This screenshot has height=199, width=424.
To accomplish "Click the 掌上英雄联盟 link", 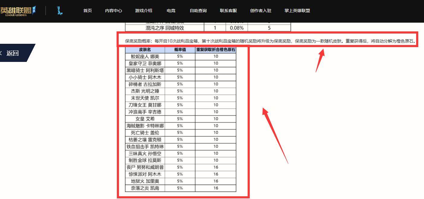I will tap(297, 11).
